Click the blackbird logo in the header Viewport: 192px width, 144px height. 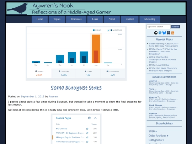coord(18,9)
